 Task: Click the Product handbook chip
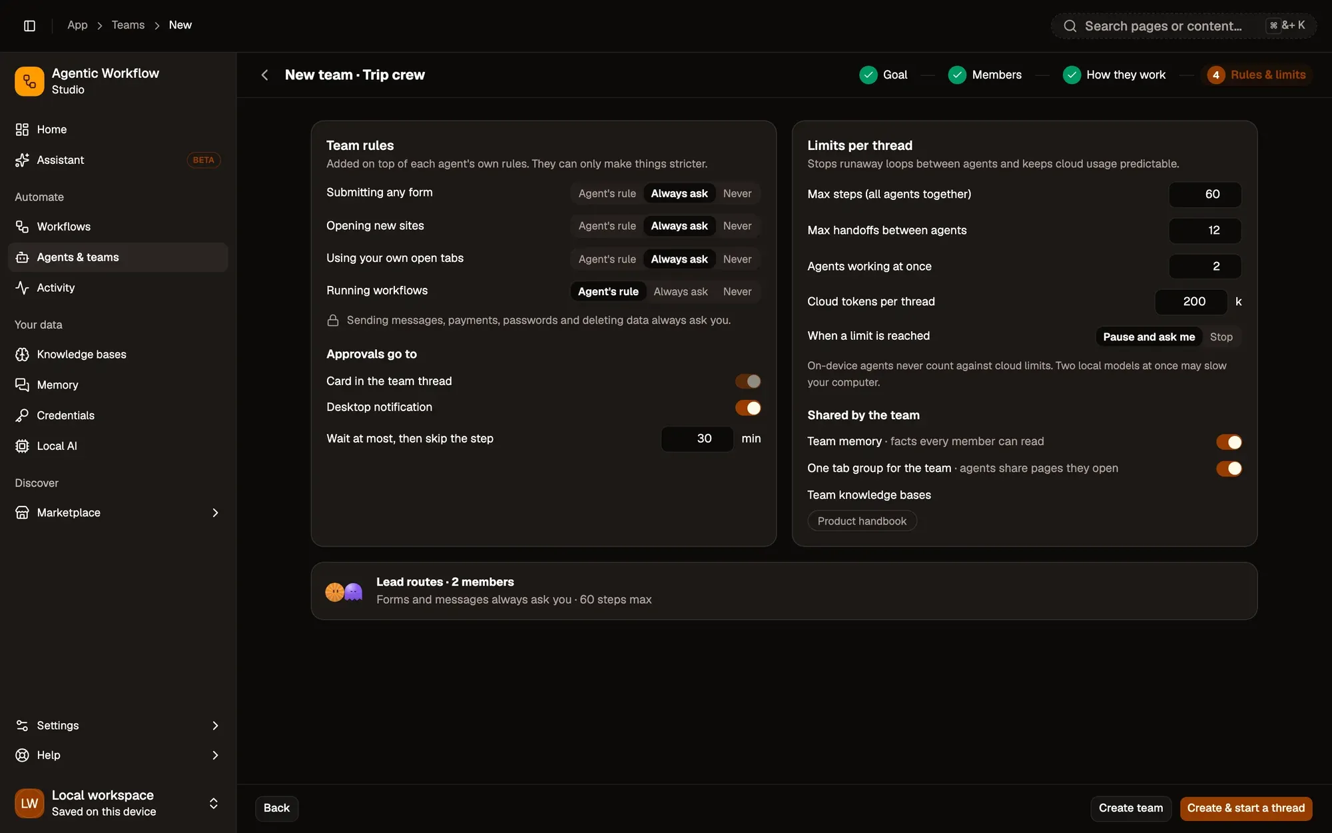tap(862, 521)
